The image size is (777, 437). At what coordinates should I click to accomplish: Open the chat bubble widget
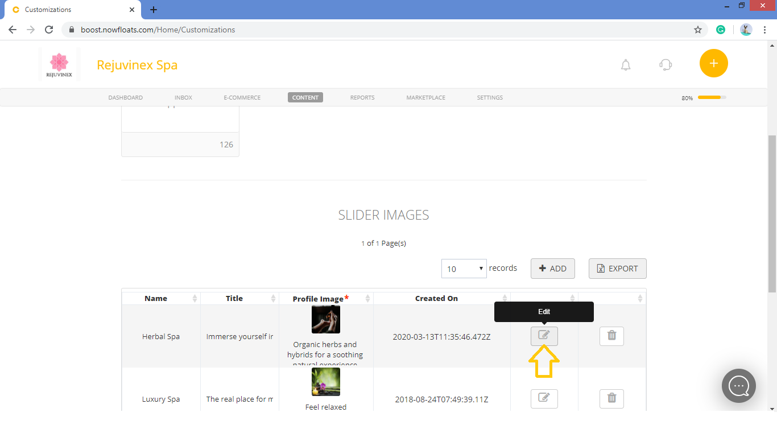click(x=739, y=386)
